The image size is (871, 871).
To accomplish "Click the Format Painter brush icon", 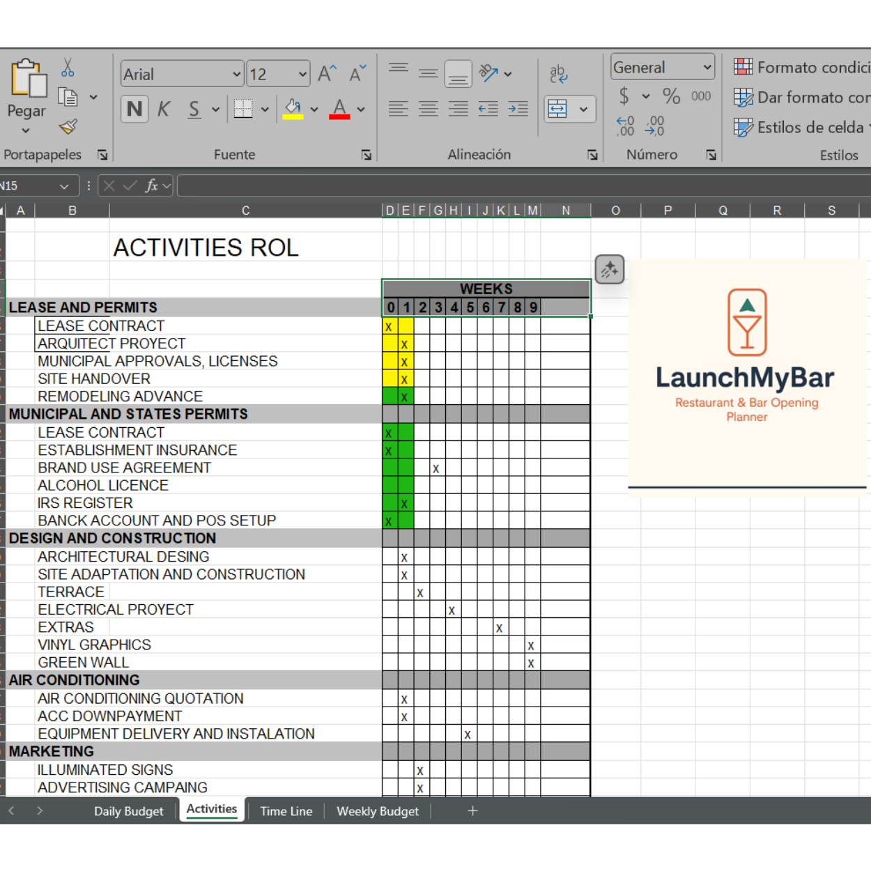I will [x=68, y=127].
